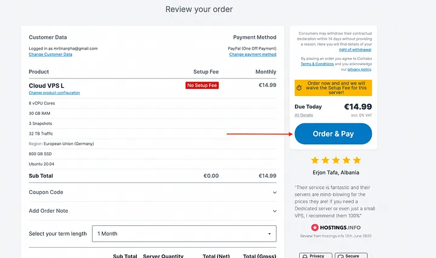
Task: Click the yellow waive Setup Fee banner
Action: click(333, 88)
